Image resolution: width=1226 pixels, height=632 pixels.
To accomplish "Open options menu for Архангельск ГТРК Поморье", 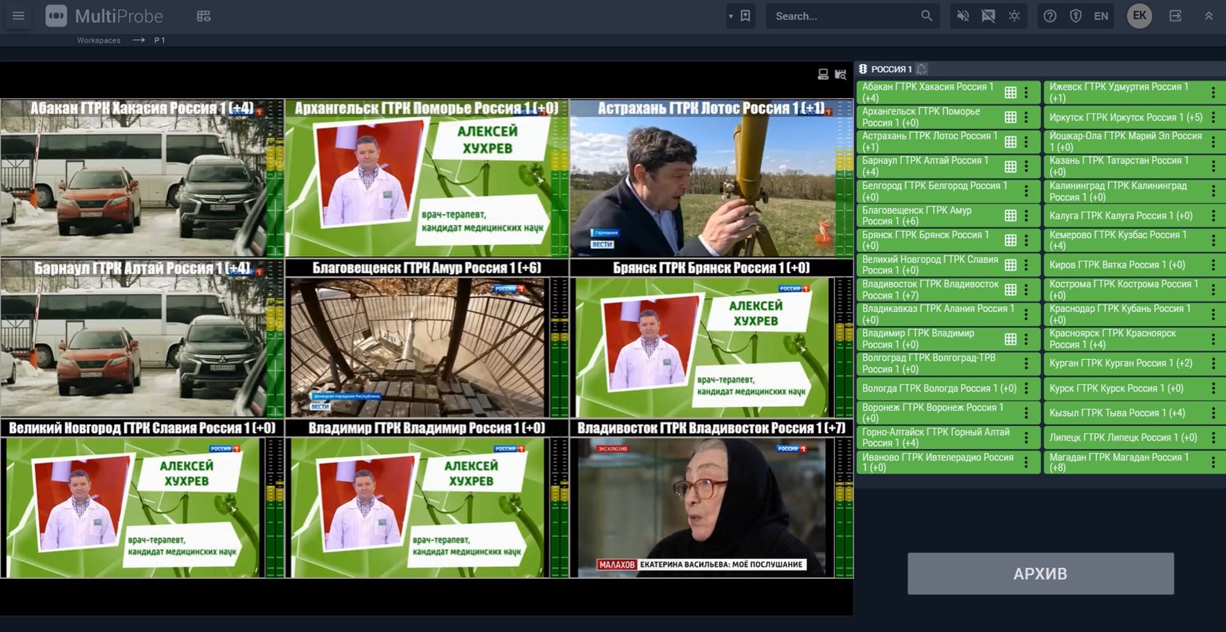I will 1026,117.
